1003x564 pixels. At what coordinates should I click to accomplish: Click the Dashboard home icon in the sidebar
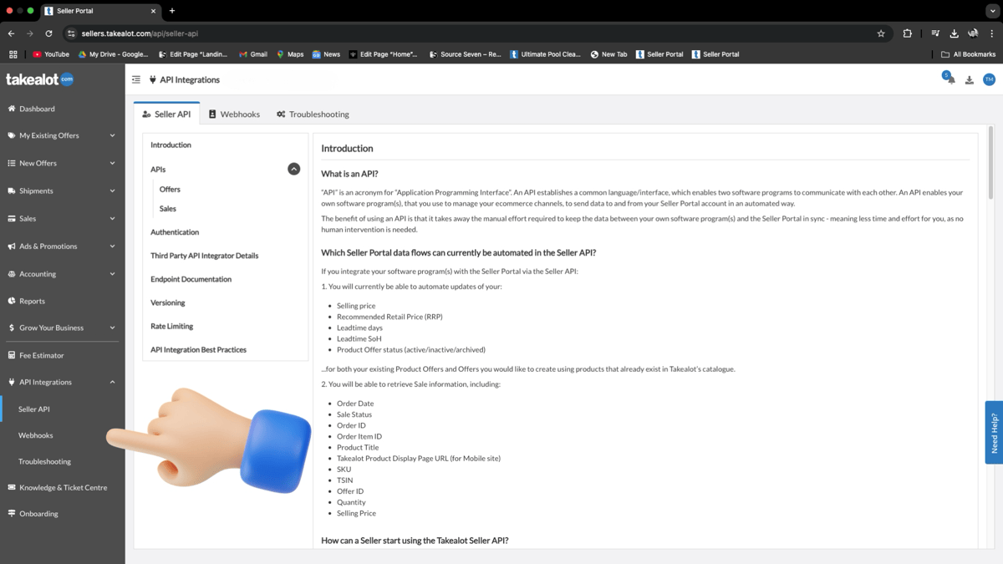[x=12, y=109]
